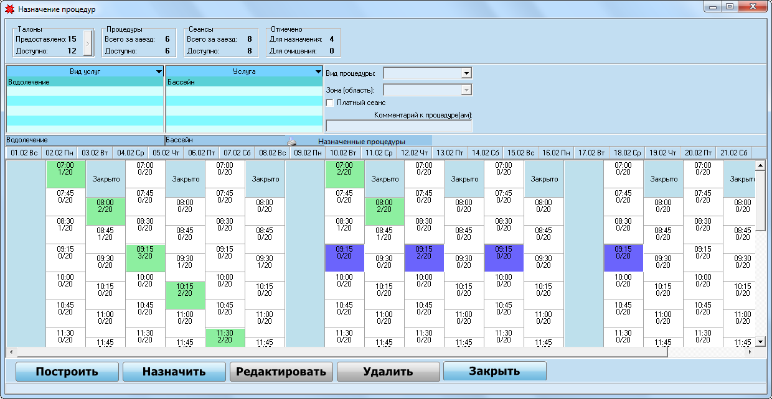Viewport: 772px width, 399px height.
Task: Select the 10.02 Вт date column header
Action: click(x=344, y=152)
